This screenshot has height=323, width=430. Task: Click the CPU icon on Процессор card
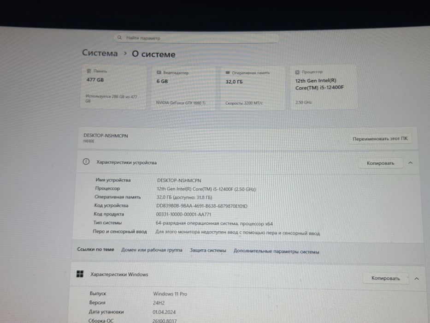297,72
